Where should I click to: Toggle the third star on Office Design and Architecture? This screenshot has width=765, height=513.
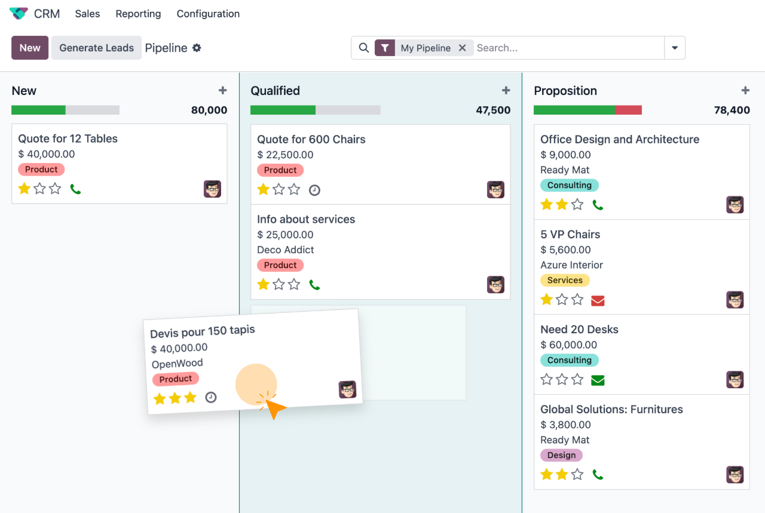(577, 204)
